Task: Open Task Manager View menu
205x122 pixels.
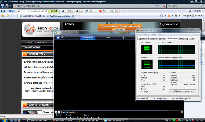Action: pos(154,34)
